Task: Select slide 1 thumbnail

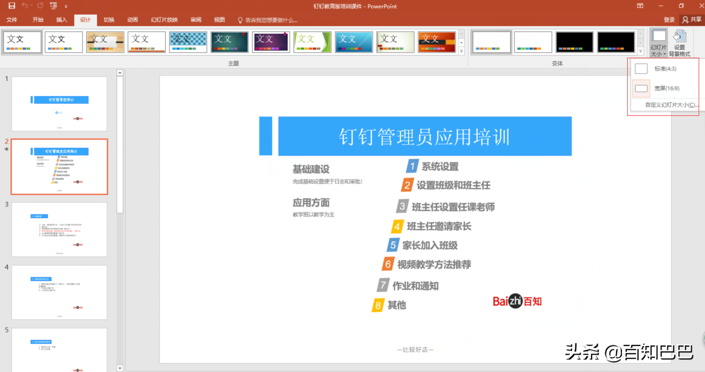Action: point(59,104)
